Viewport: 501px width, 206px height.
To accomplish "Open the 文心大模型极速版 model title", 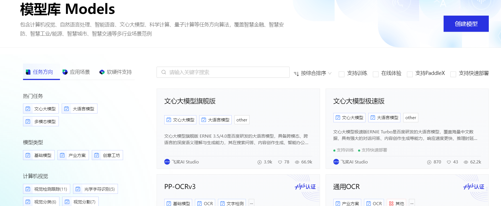I will (359, 101).
